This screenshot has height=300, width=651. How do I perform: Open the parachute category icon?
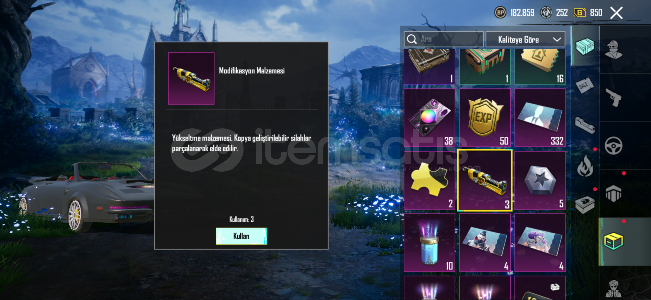pyautogui.click(x=613, y=193)
